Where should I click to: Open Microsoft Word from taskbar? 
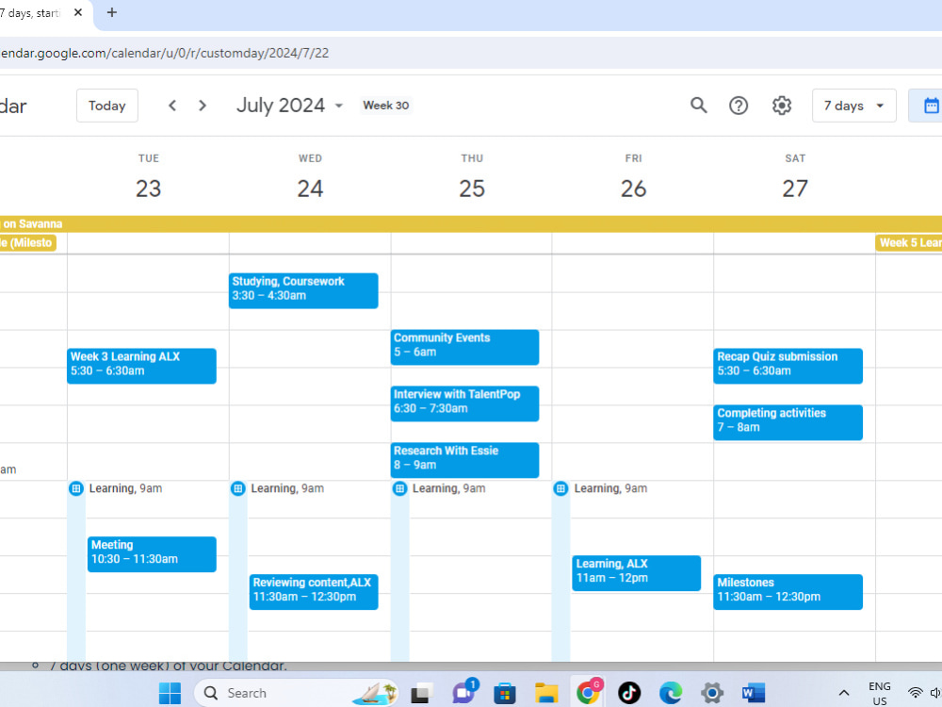754,693
